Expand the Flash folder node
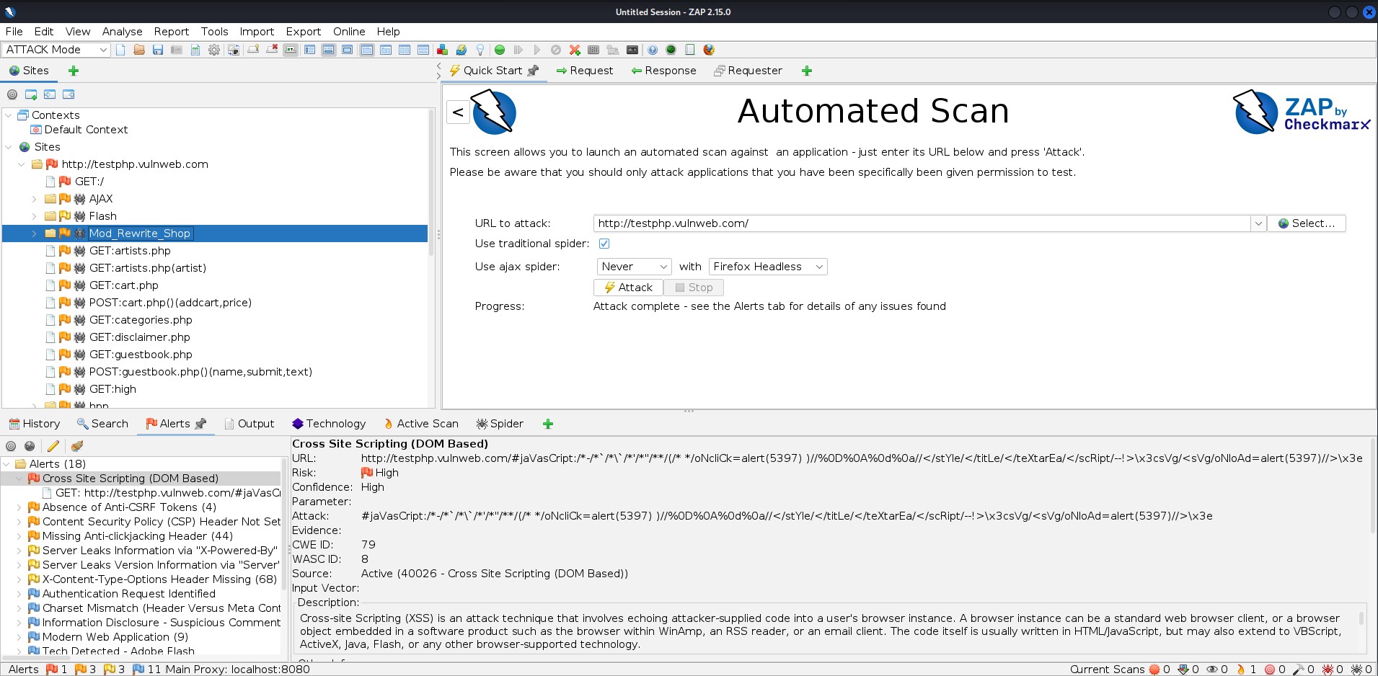Viewport: 1378px width, 676px height. coord(34,216)
